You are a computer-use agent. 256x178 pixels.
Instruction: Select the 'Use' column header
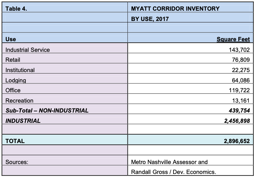coord(11,39)
